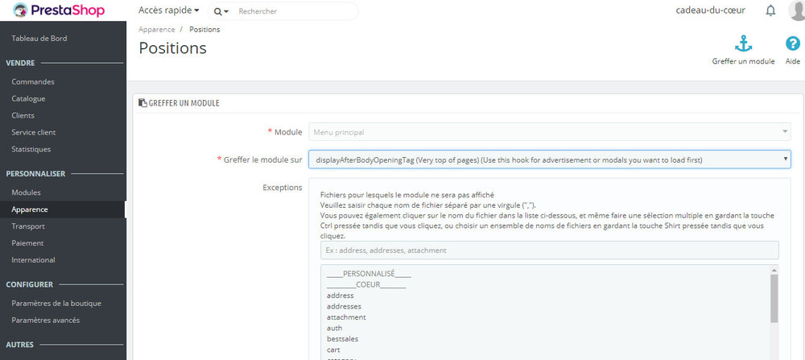Click the cadeau-du-cœur shop link

(711, 10)
